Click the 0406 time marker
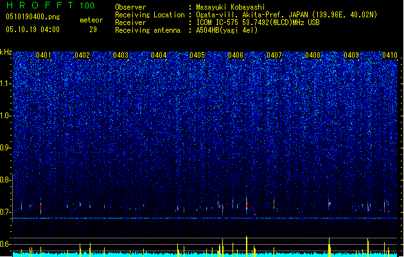 [x=236, y=55]
